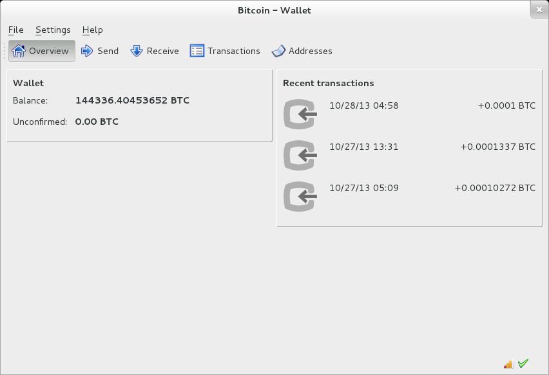This screenshot has width=549, height=375.
Task: Click the balance 144336.40453652 BTC
Action: 132,100
